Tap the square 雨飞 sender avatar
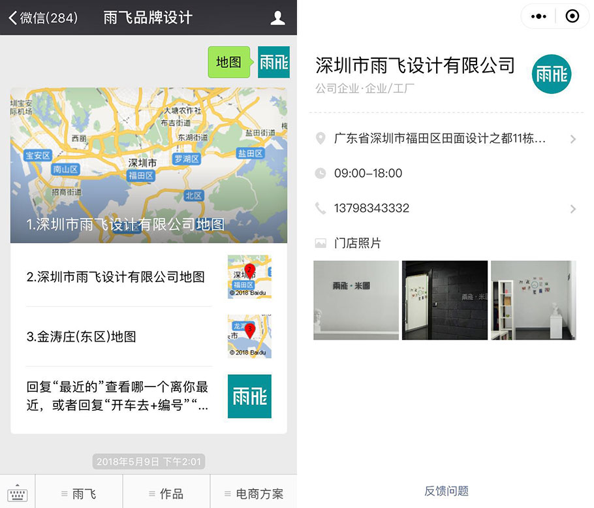The image size is (594, 508). click(274, 62)
